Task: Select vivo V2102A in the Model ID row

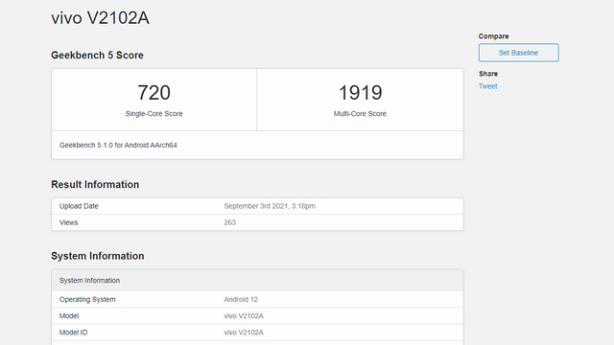Action: click(244, 333)
